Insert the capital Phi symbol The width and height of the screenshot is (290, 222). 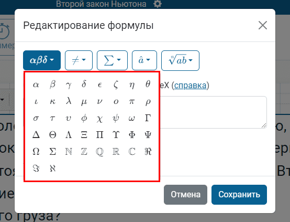click(132, 135)
